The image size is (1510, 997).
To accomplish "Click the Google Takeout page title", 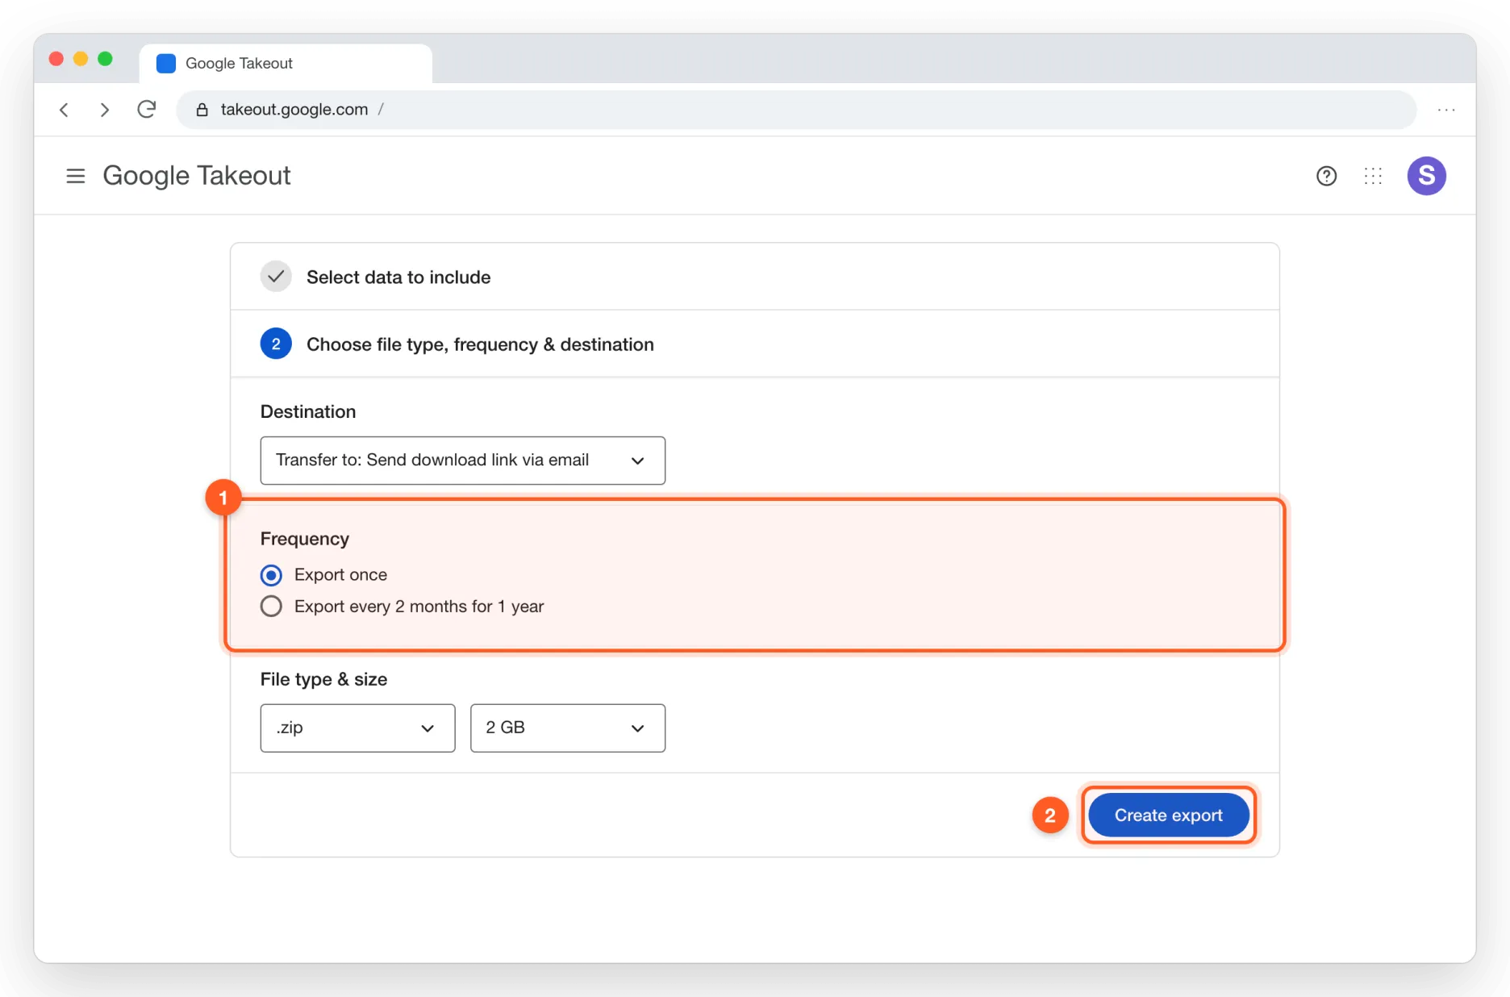I will pos(197,176).
